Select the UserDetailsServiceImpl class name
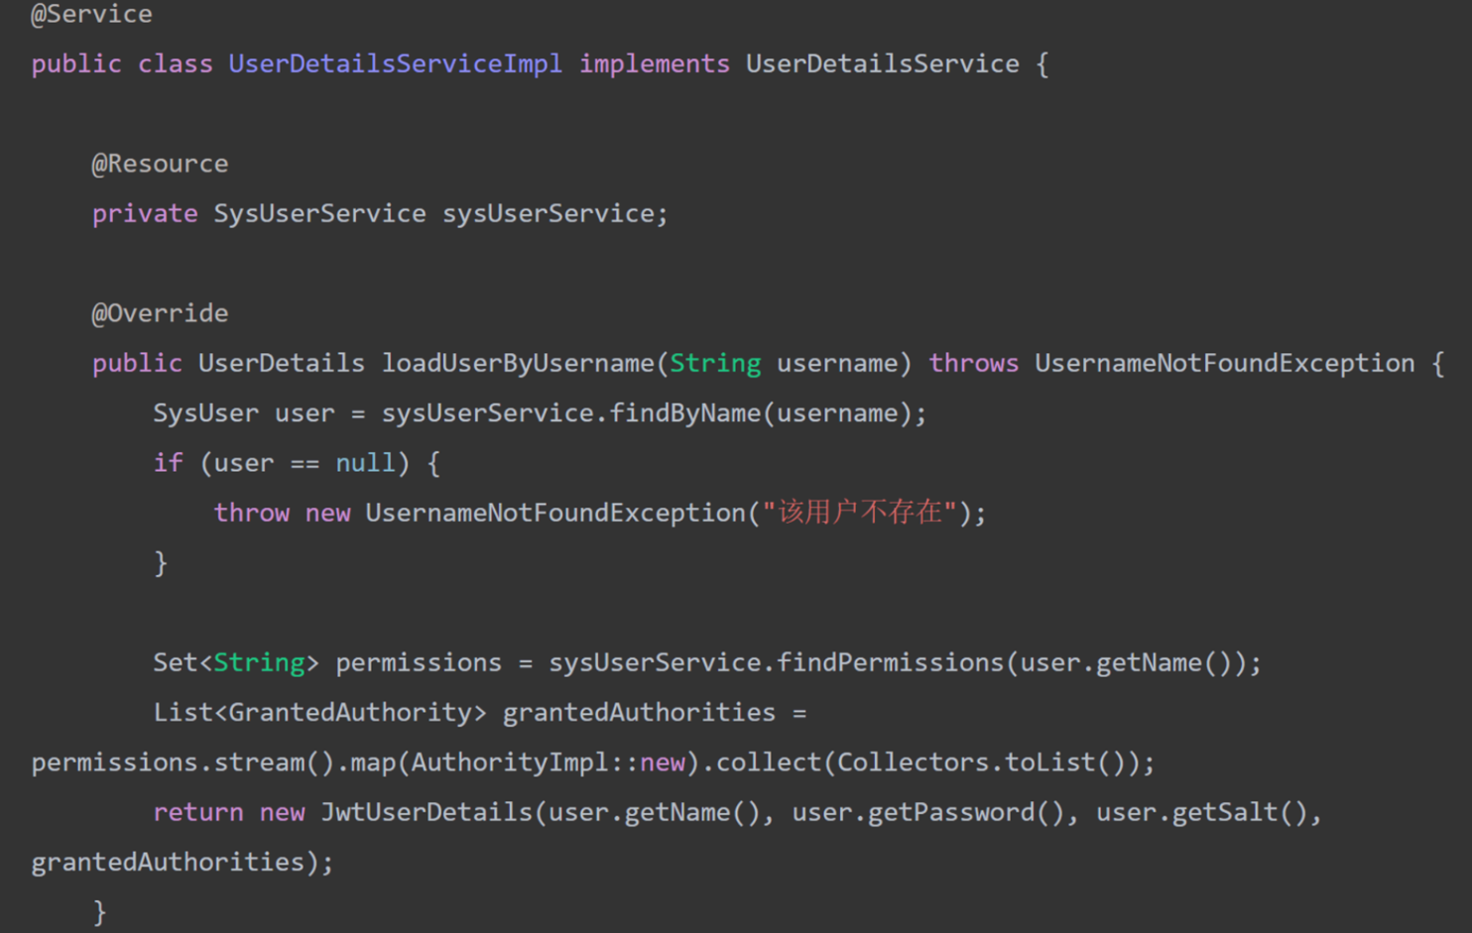 click(x=395, y=64)
